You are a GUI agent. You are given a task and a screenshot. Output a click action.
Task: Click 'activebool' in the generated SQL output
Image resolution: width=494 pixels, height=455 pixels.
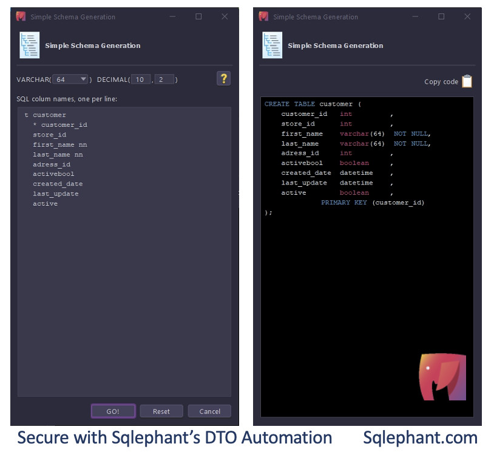pos(302,163)
